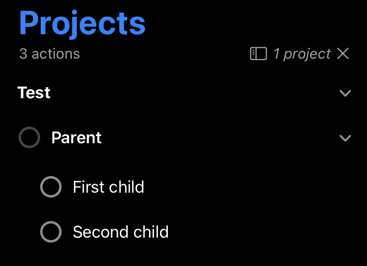This screenshot has height=266, width=367.
Task: Hit the down arrow on the Parent row
Action: (345, 138)
